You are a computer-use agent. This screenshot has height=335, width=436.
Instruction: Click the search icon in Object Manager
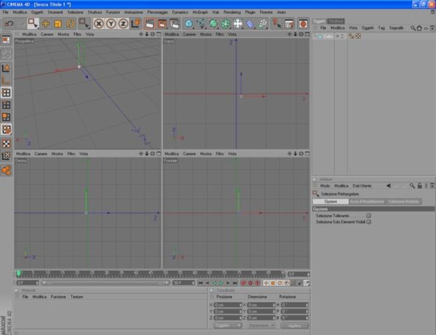(413, 28)
